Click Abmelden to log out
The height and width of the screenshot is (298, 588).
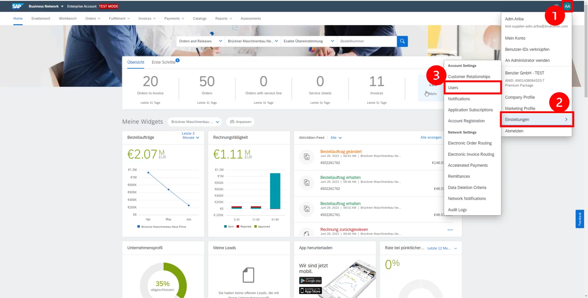[514, 131]
